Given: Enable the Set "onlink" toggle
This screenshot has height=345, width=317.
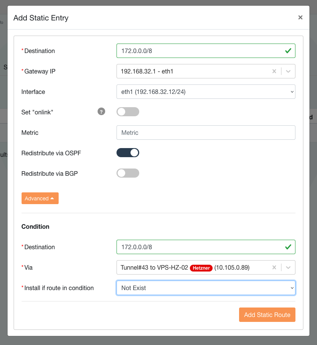Looking at the screenshot, I should [128, 112].
